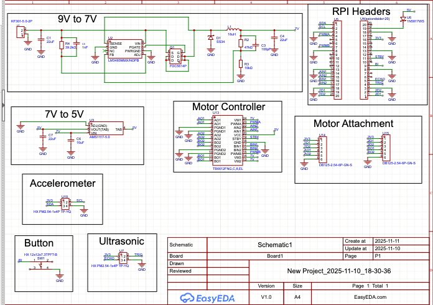Select the LM3485 regulator chip U2
433x305 pixels.
[x=125, y=49]
